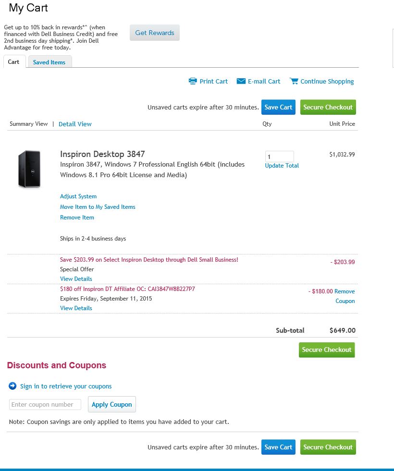Move item to My Saved Items
394x471 pixels.
click(98, 206)
